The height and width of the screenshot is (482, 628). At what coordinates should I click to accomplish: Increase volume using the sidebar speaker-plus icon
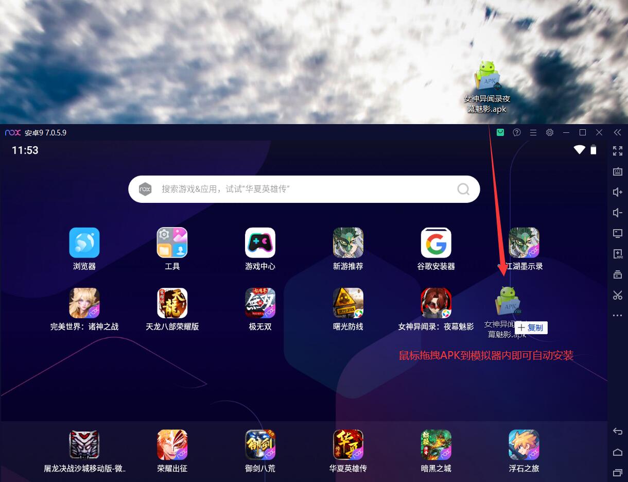[x=618, y=192]
